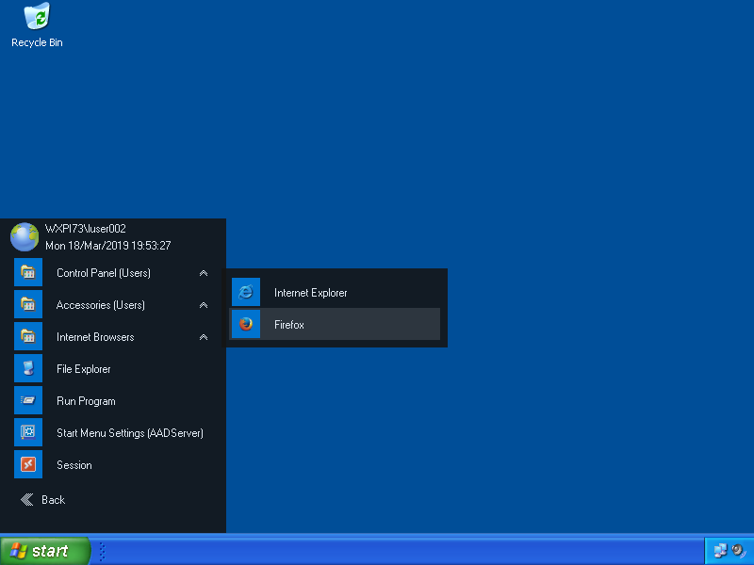Open the Internet Browsers menu label
This screenshot has width=754, height=565.
click(x=95, y=337)
